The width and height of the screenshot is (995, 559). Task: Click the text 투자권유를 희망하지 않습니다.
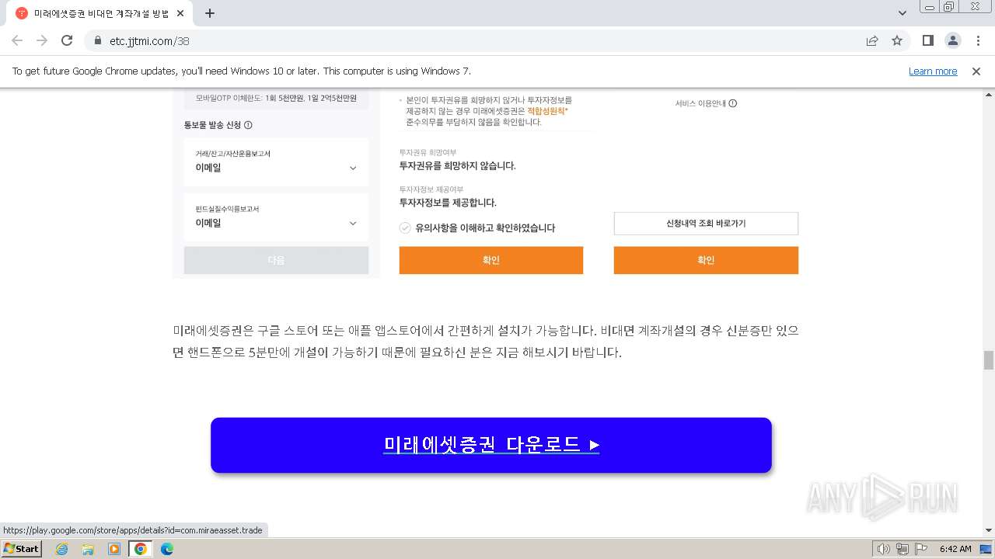coord(457,165)
